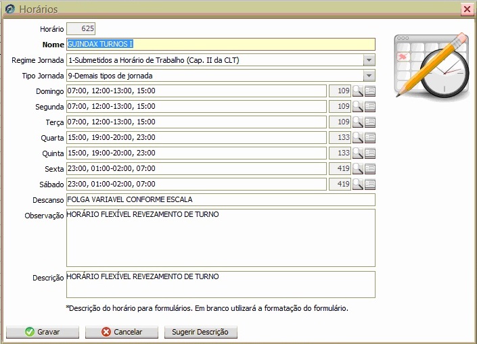Save the schedule with Gravar
This screenshot has width=477, height=344.
click(x=43, y=332)
